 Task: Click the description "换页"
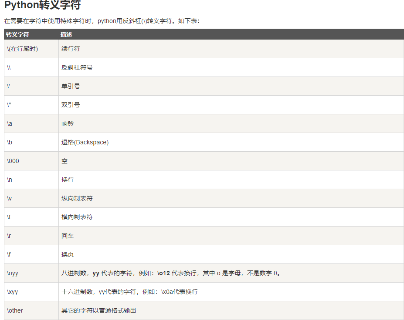pyautogui.click(x=68, y=255)
